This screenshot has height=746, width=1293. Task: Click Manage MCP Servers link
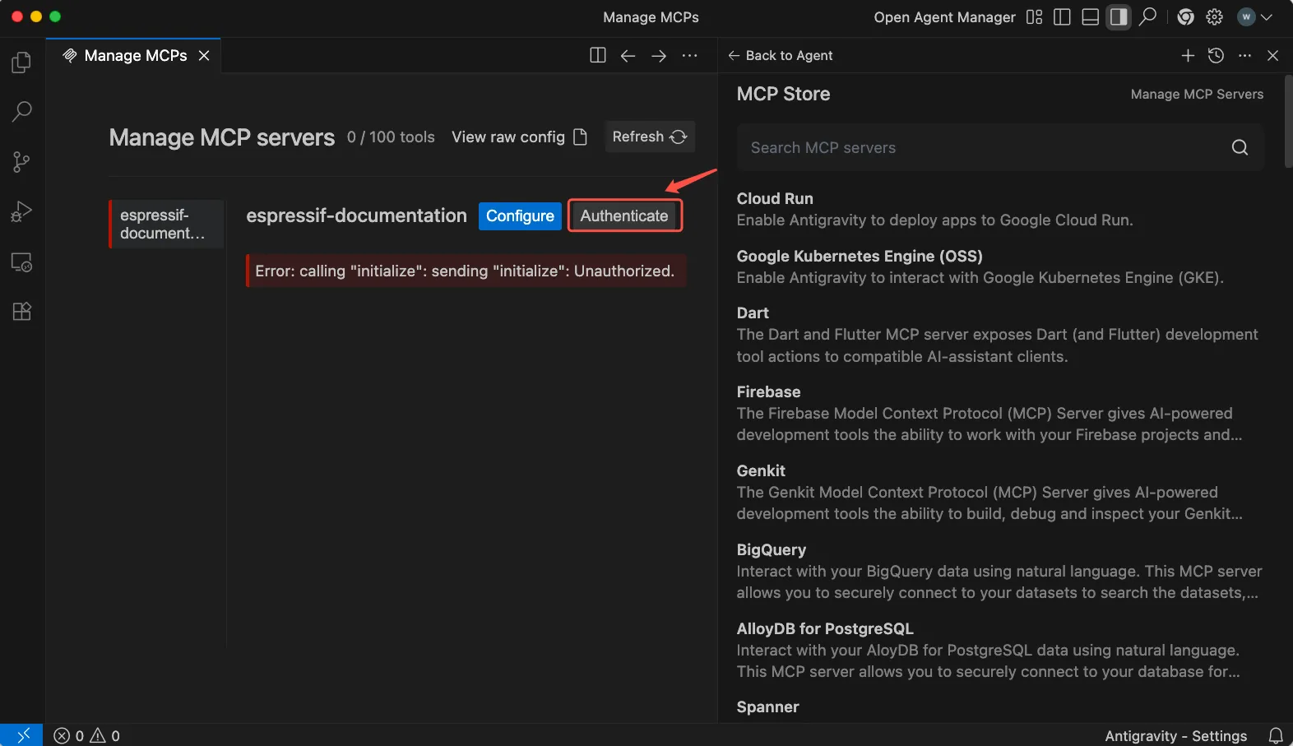[1197, 95]
